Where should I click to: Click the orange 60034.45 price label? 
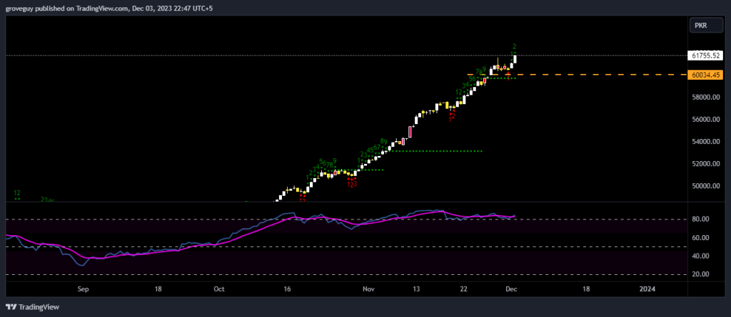[705, 75]
